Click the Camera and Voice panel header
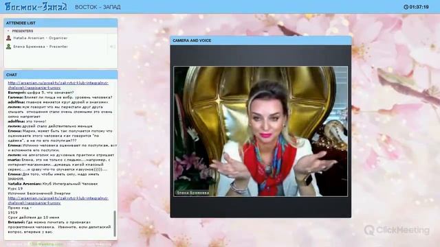Image resolution: width=440 pixels, height=247 pixels. [x=261, y=40]
